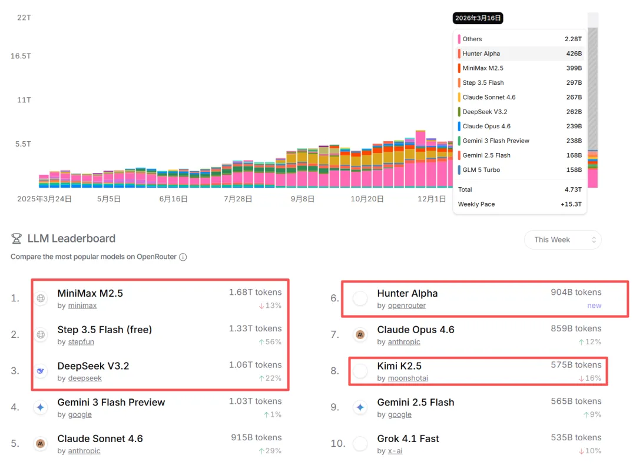Click the new badge on Hunter Alpha
This screenshot has width=636, height=465.
pyautogui.click(x=594, y=305)
